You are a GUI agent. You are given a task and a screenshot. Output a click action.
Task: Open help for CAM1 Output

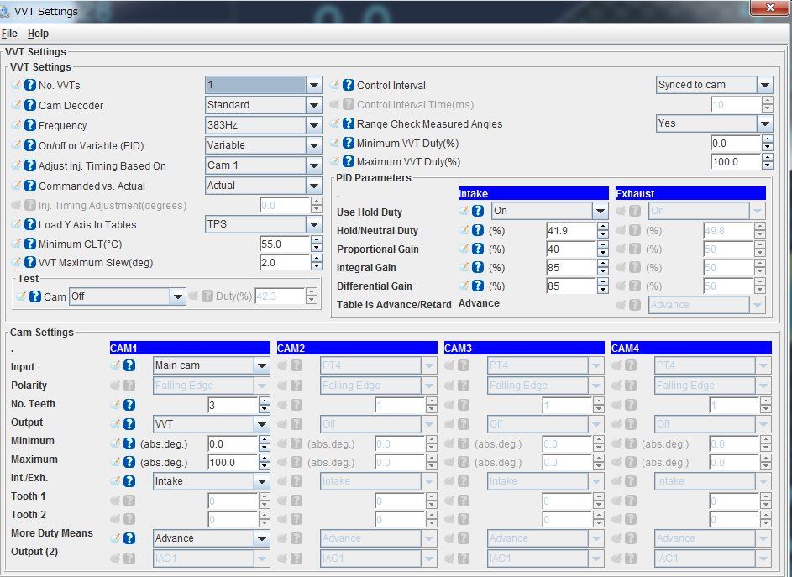pos(129,424)
